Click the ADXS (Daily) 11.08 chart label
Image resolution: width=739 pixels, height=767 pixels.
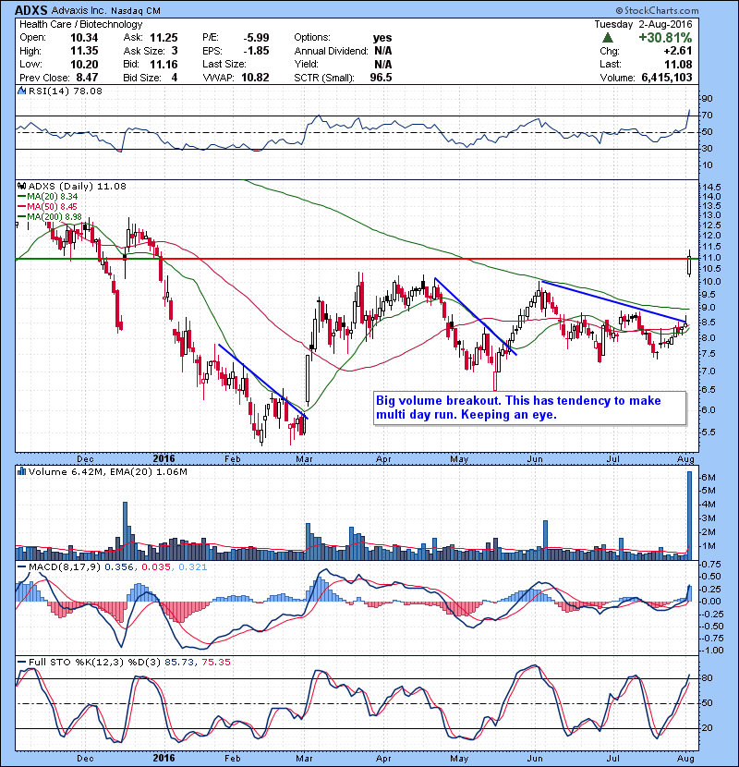point(78,186)
